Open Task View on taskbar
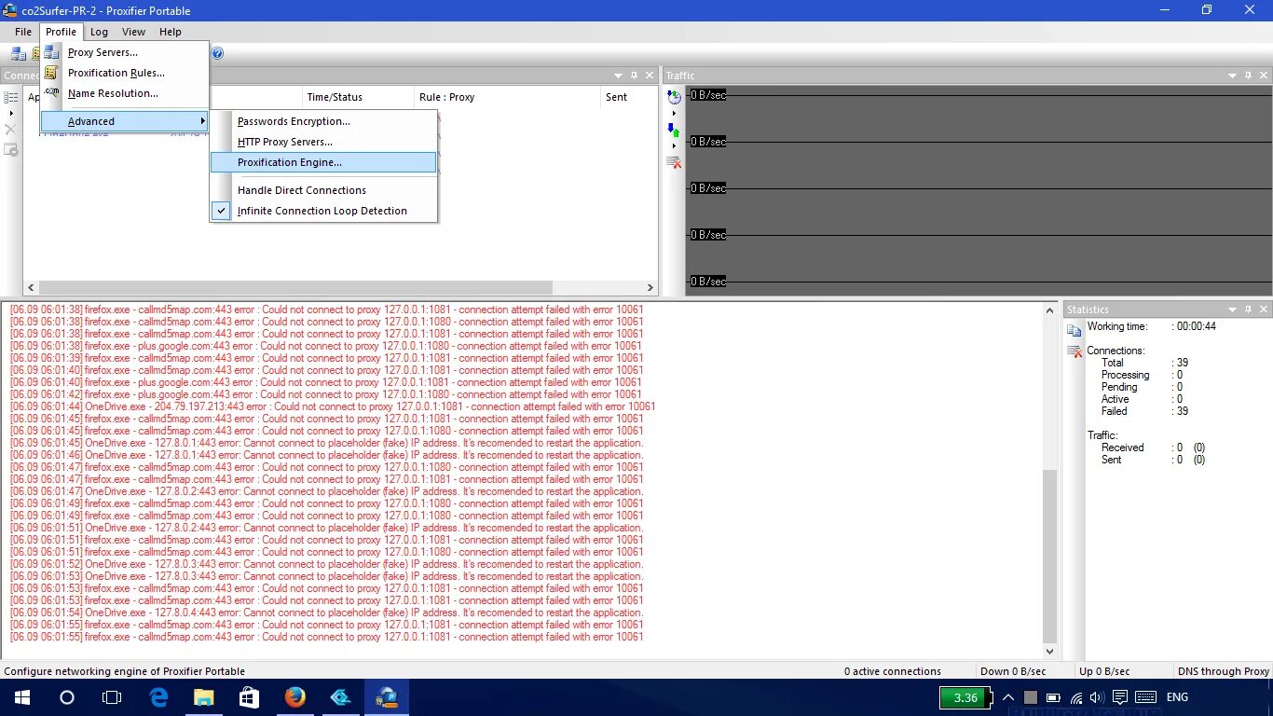Screen dimensions: 1273x716 point(112,697)
